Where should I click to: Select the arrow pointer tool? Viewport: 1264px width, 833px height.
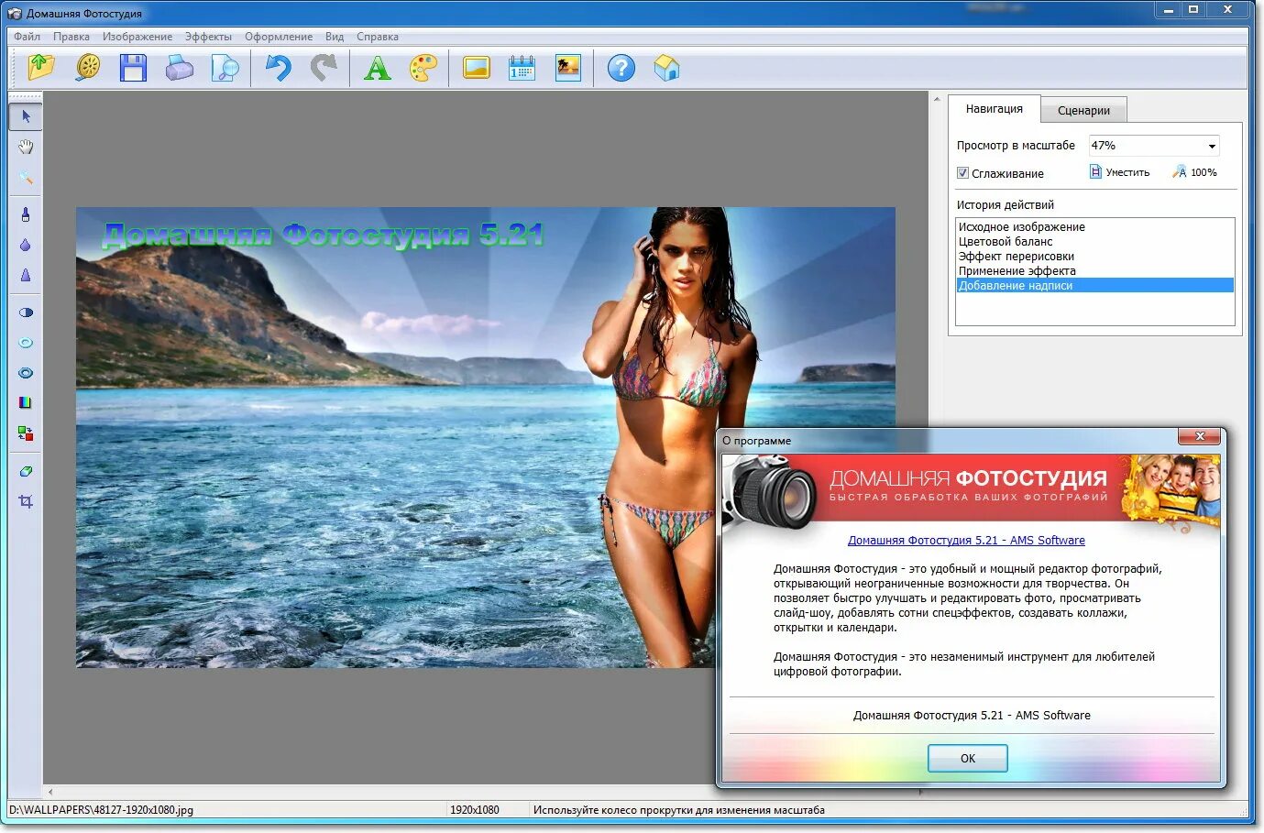[x=26, y=116]
